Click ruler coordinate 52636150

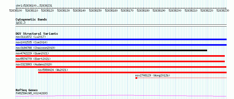[x=95, y=11]
